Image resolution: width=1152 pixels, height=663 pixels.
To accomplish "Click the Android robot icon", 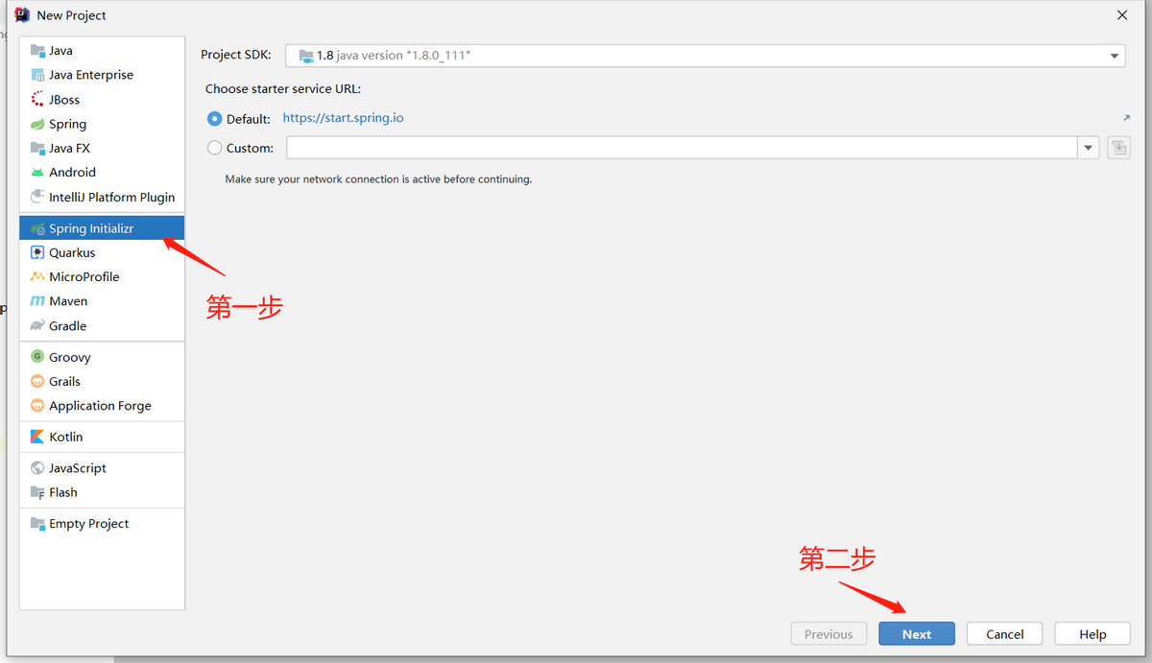I will (x=37, y=173).
